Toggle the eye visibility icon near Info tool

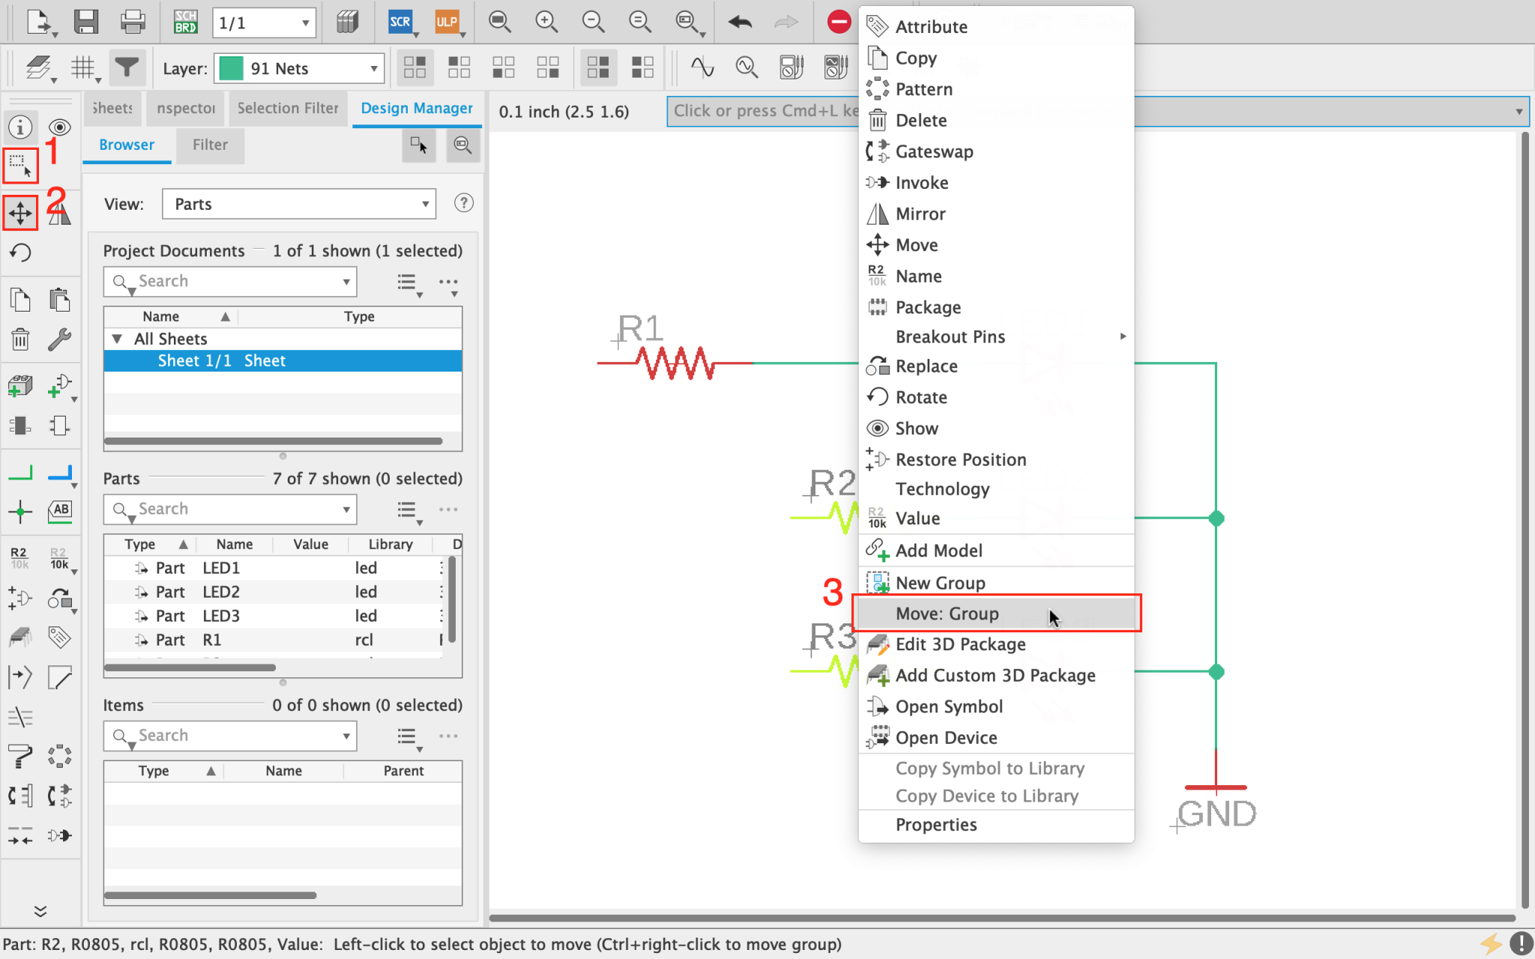coord(60,127)
